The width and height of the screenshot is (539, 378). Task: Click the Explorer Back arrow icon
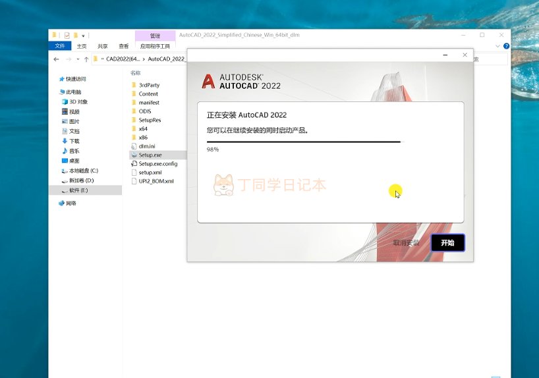click(56, 59)
